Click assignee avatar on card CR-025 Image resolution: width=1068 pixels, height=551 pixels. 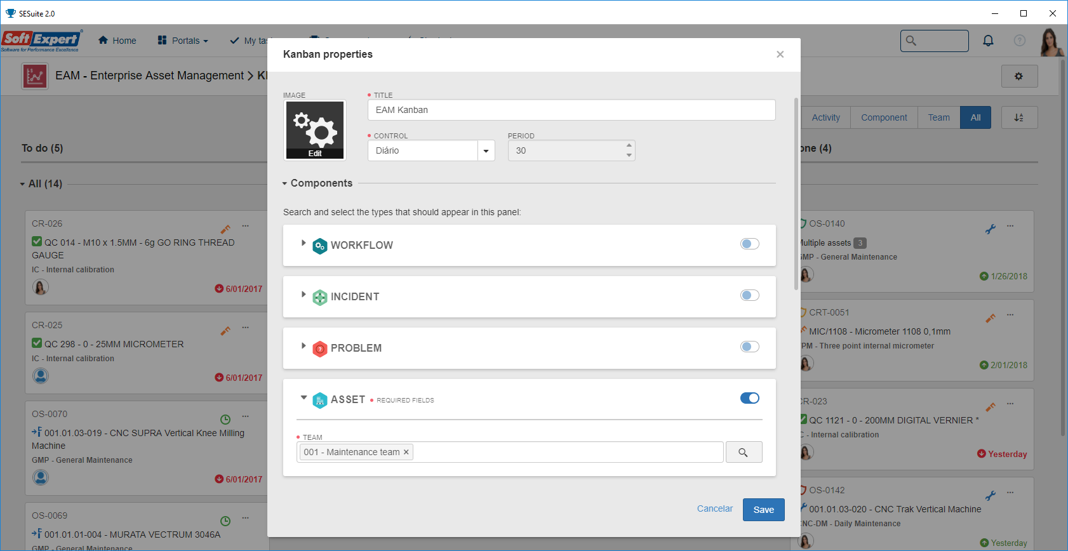click(41, 376)
